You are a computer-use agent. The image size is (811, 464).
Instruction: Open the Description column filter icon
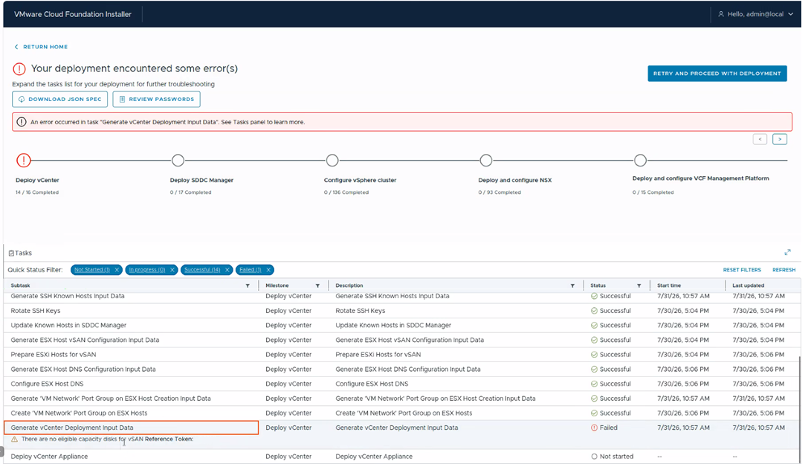point(572,286)
